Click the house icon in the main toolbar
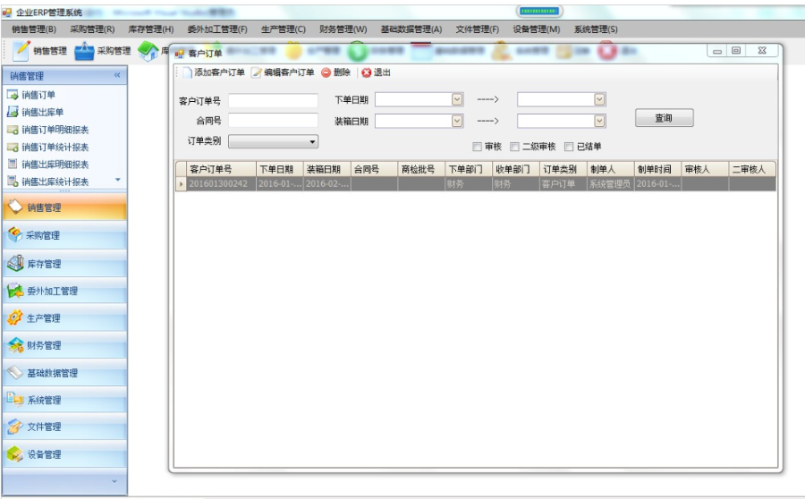This screenshot has height=499, width=805. click(148, 51)
